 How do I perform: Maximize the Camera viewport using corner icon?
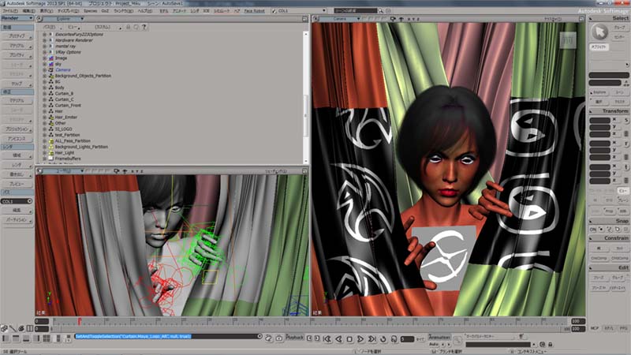click(x=581, y=19)
